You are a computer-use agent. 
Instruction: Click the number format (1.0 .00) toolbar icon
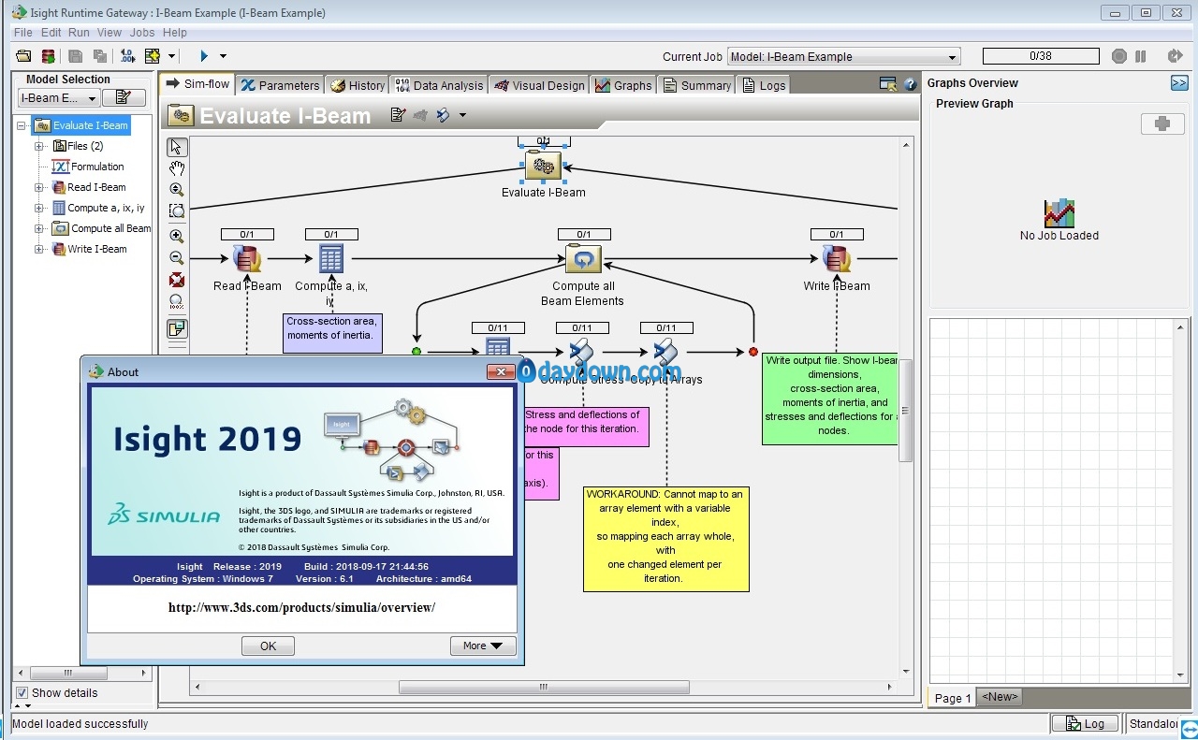pos(128,56)
